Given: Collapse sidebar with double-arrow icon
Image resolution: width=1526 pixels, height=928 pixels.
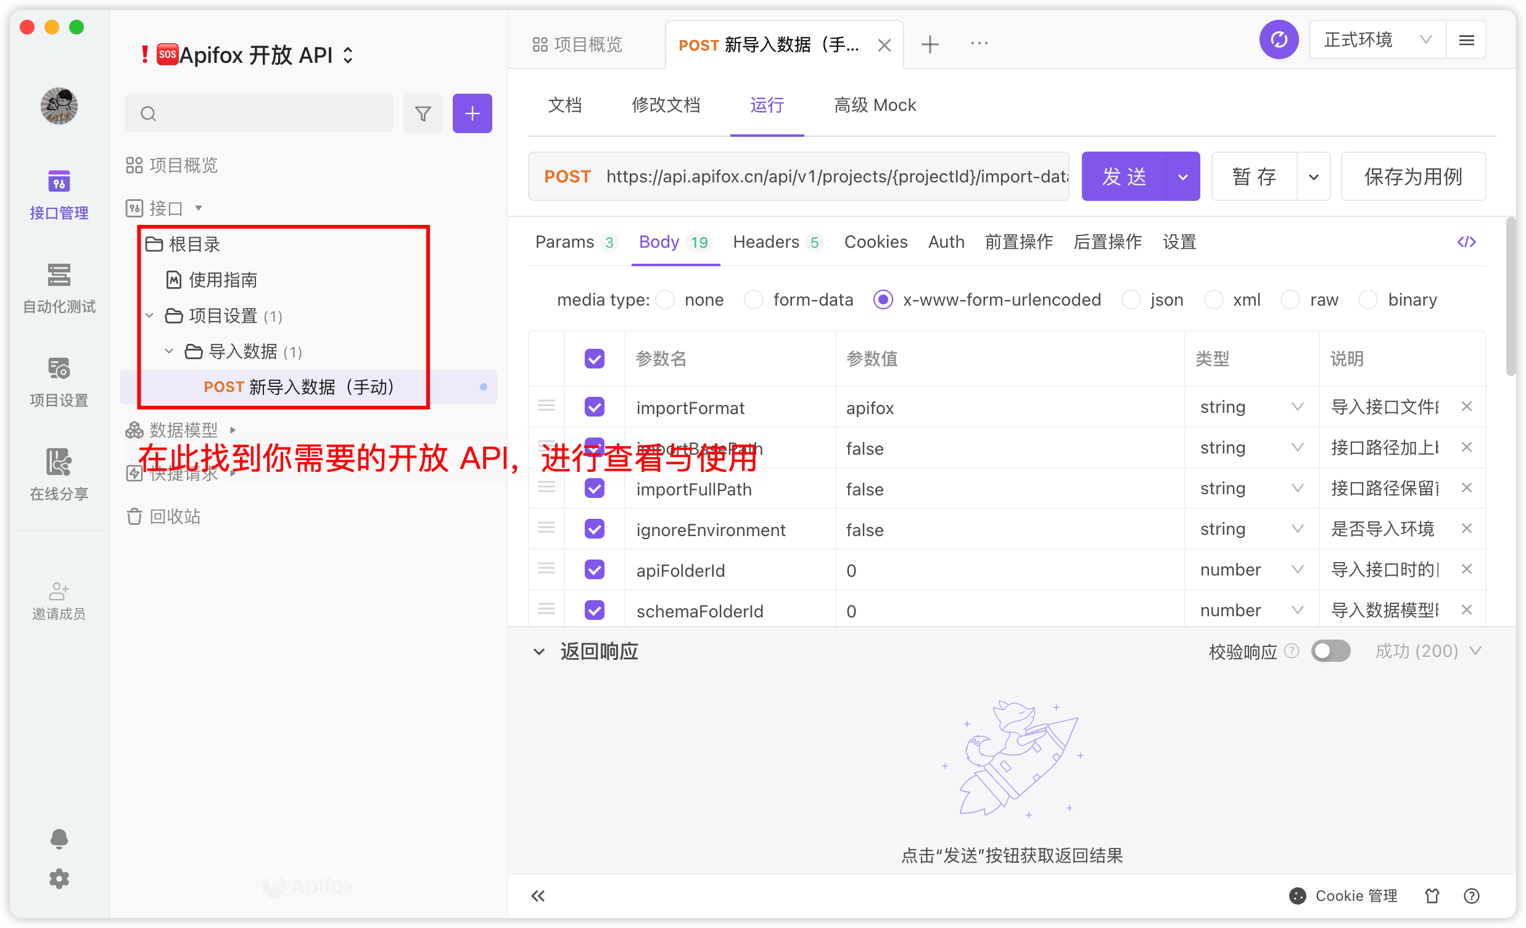Looking at the screenshot, I should coord(538,895).
